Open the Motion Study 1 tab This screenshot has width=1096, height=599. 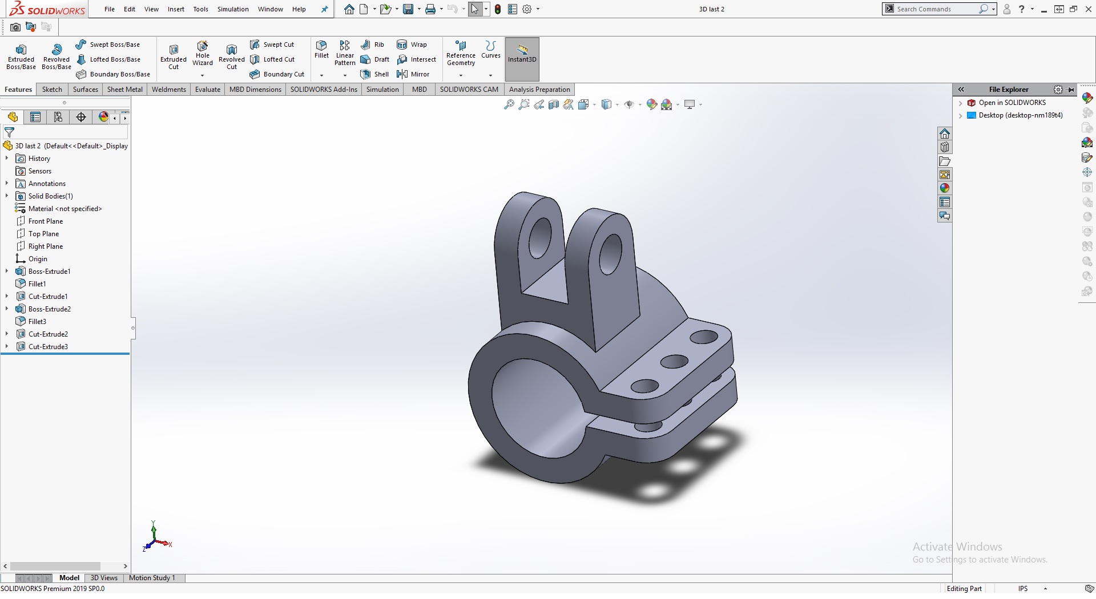[x=152, y=578]
